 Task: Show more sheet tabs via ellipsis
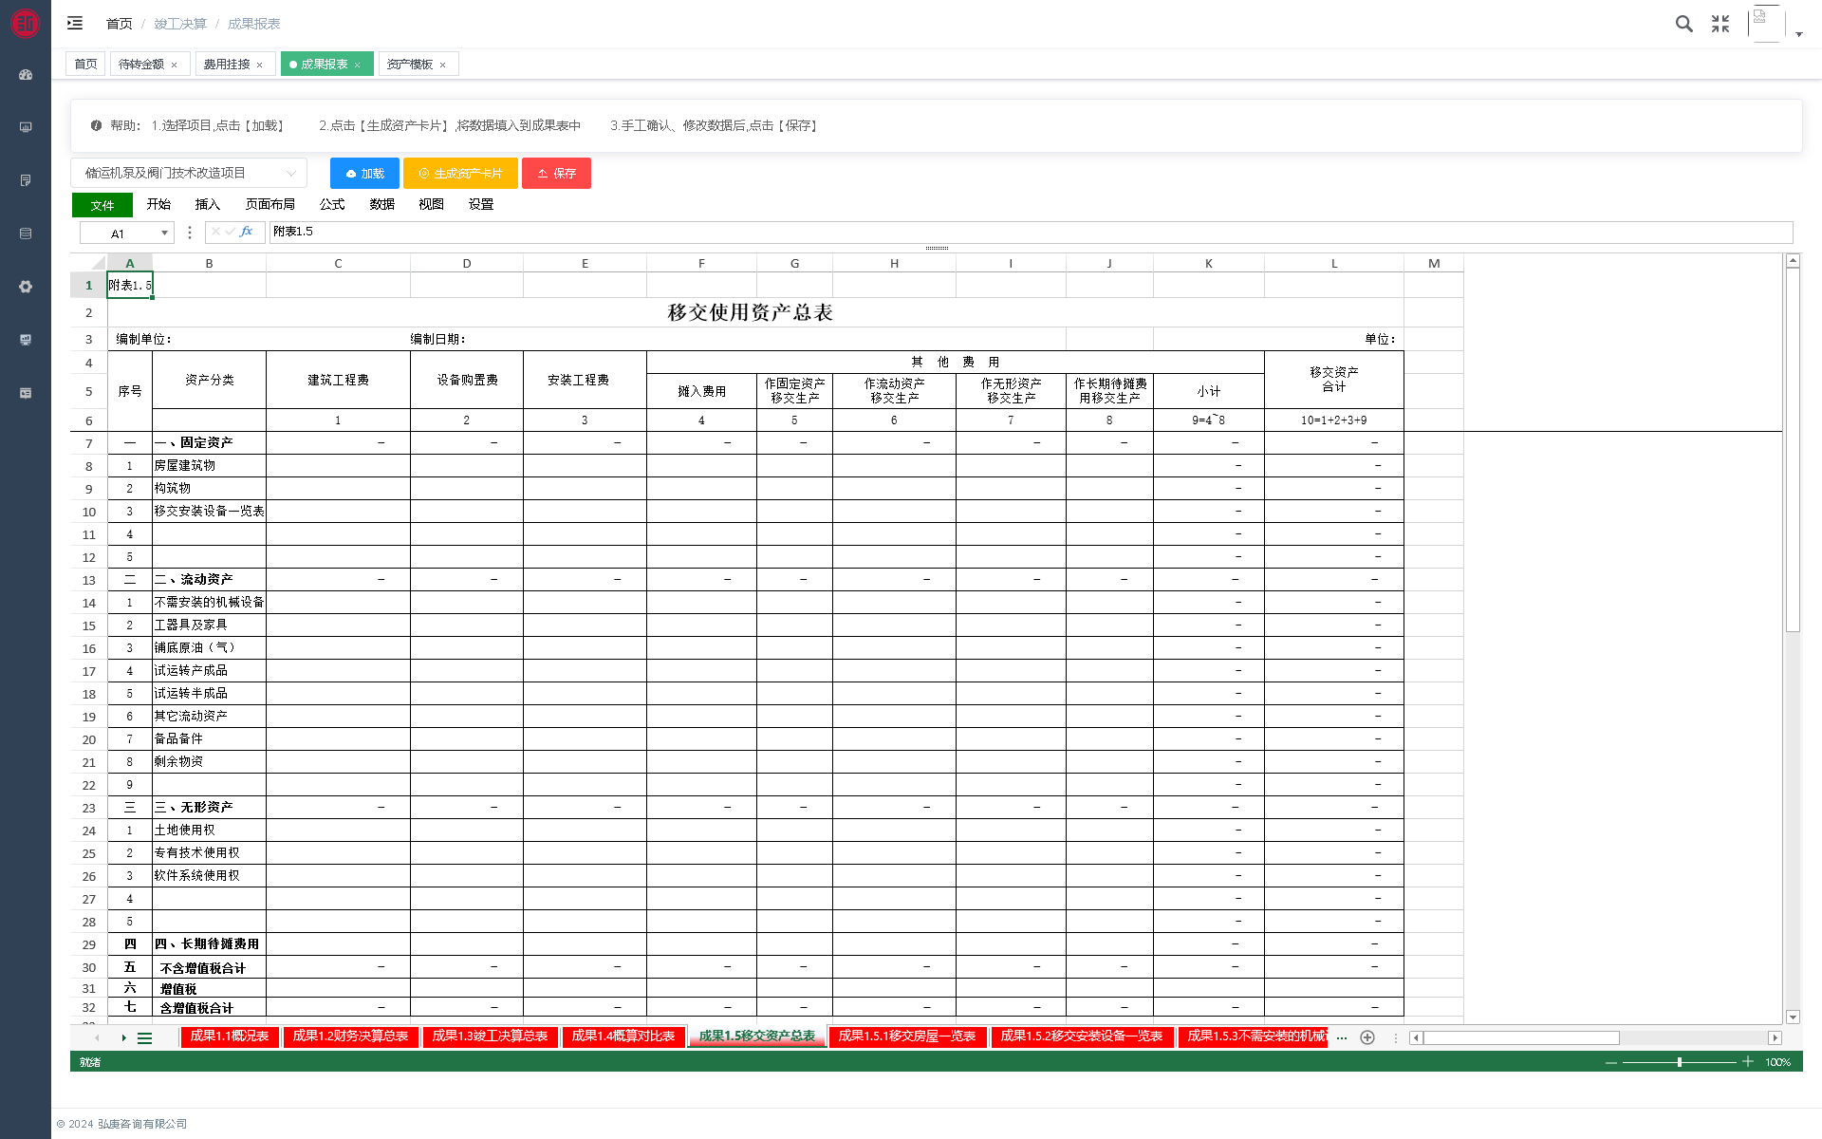point(1341,1038)
